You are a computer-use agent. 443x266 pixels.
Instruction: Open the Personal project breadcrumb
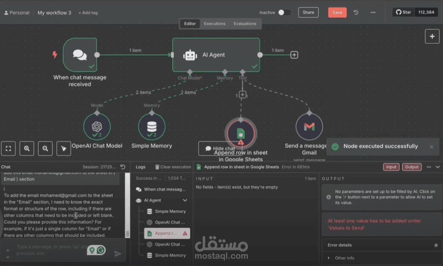tap(17, 13)
